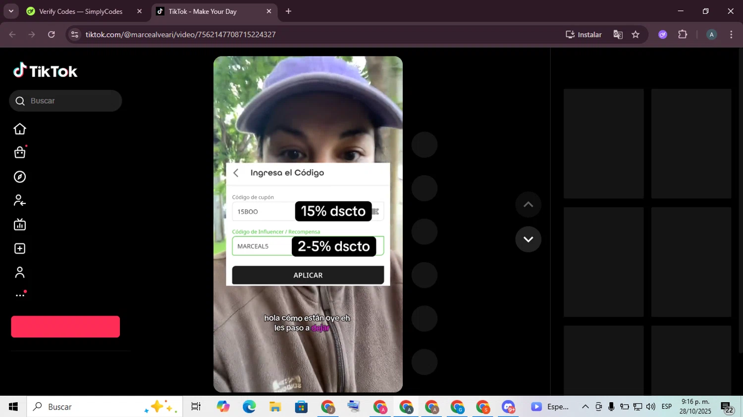Click Instalar to install the TikTok app
The width and height of the screenshot is (743, 417).
[584, 35]
